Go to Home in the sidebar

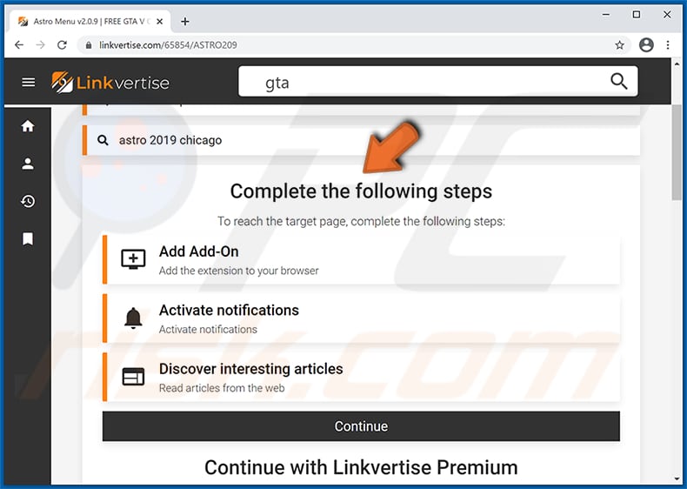(x=28, y=126)
